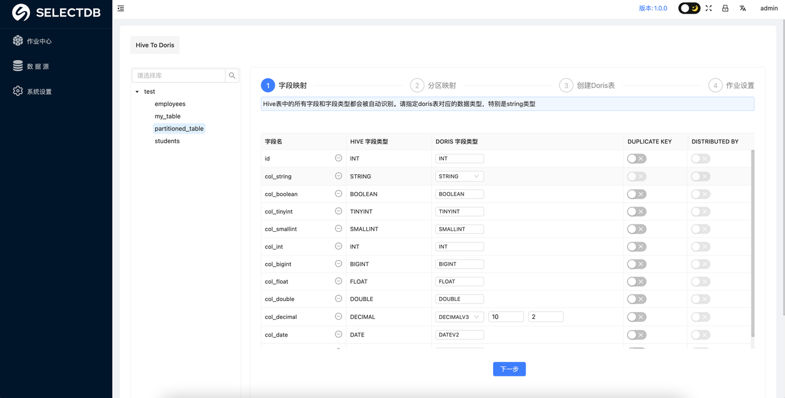Open the admin user menu
The width and height of the screenshot is (785, 398).
pos(769,8)
